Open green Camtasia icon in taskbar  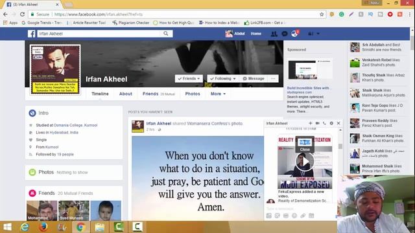pos(119,227)
